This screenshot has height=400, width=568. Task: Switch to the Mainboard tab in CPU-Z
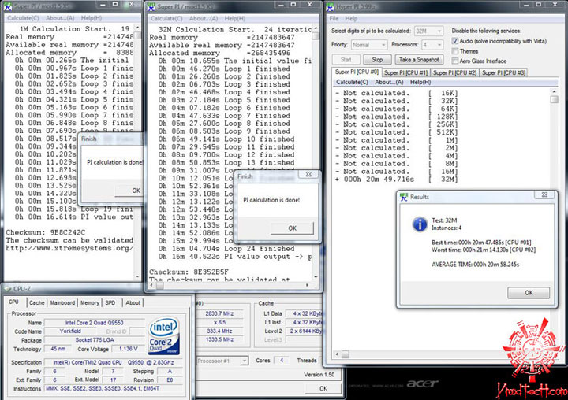tap(62, 302)
